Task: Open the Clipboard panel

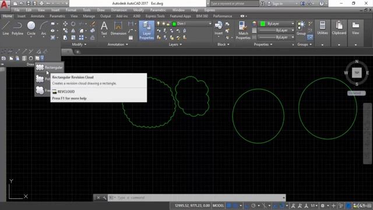Action: [x=339, y=29]
